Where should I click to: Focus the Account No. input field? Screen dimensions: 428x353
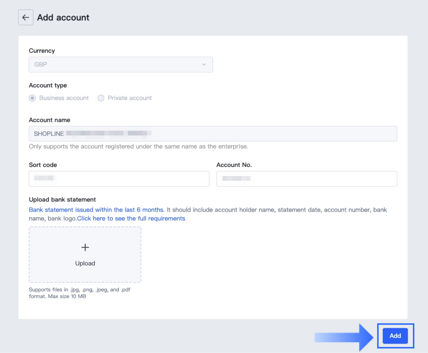click(307, 179)
